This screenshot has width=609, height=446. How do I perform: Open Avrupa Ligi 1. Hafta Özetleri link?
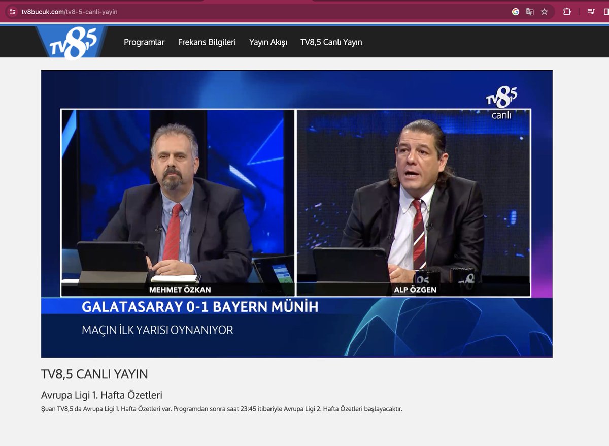101,394
